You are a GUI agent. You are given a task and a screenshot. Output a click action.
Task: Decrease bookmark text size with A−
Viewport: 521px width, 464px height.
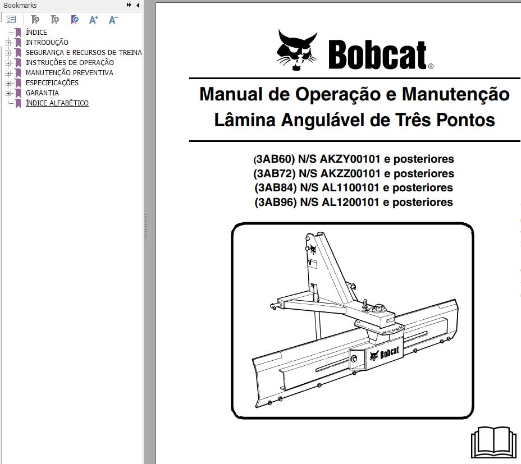tap(113, 20)
